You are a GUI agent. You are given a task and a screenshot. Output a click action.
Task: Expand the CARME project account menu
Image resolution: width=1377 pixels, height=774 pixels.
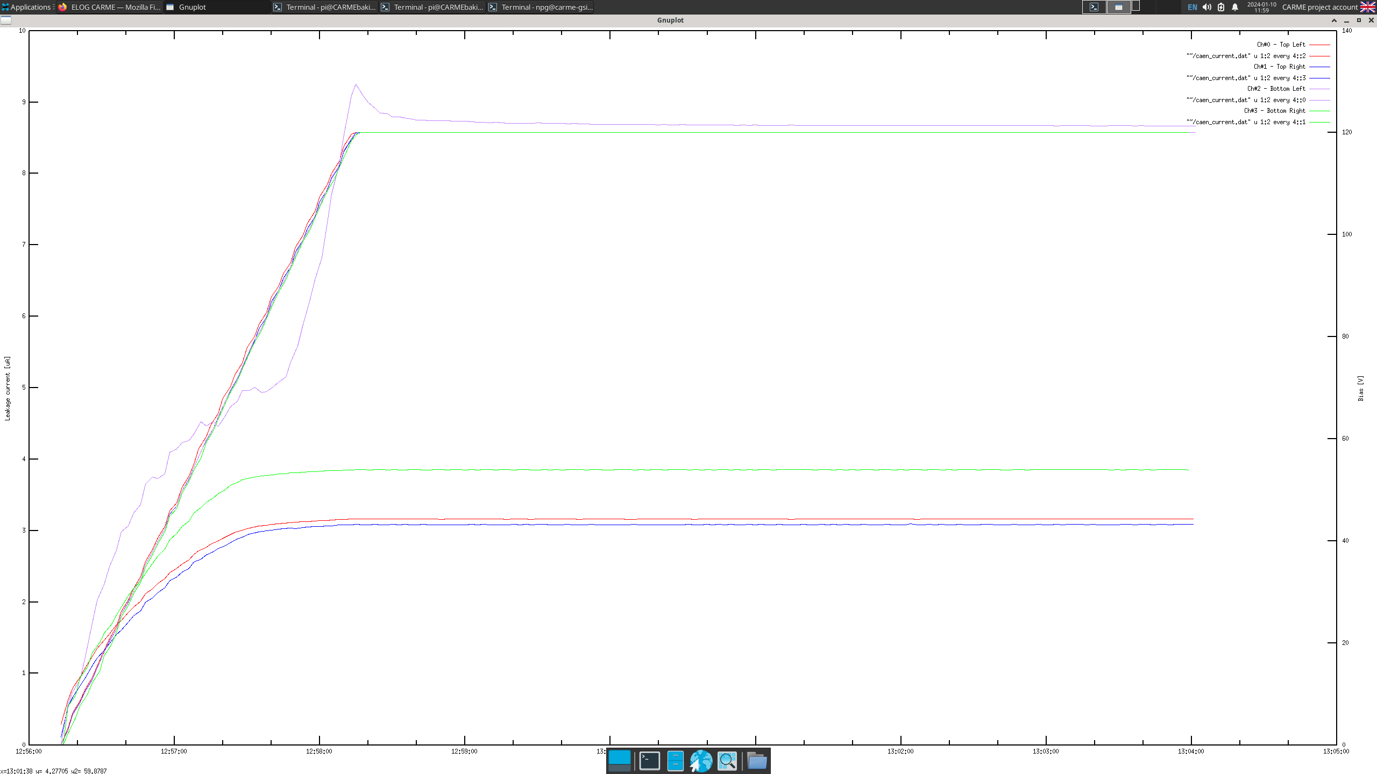pos(1319,7)
